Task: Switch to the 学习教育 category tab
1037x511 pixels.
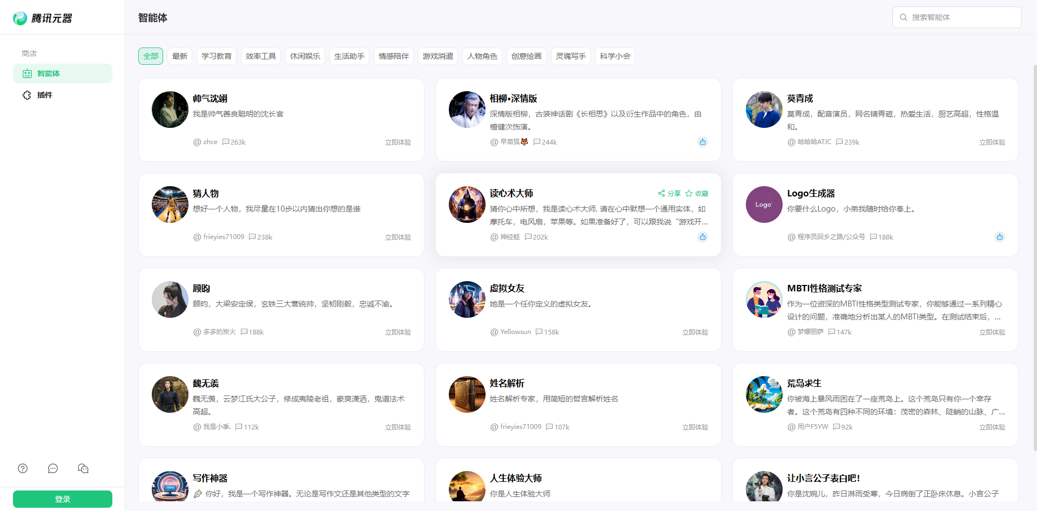Action: pos(217,56)
